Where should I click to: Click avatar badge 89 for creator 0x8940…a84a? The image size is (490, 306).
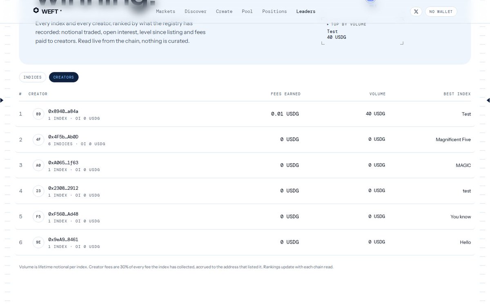click(38, 114)
